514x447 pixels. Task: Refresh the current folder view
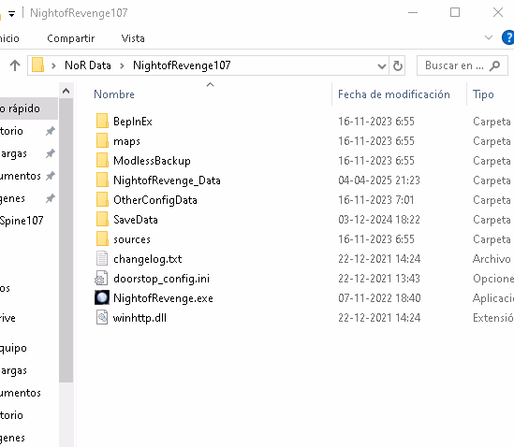click(x=398, y=65)
